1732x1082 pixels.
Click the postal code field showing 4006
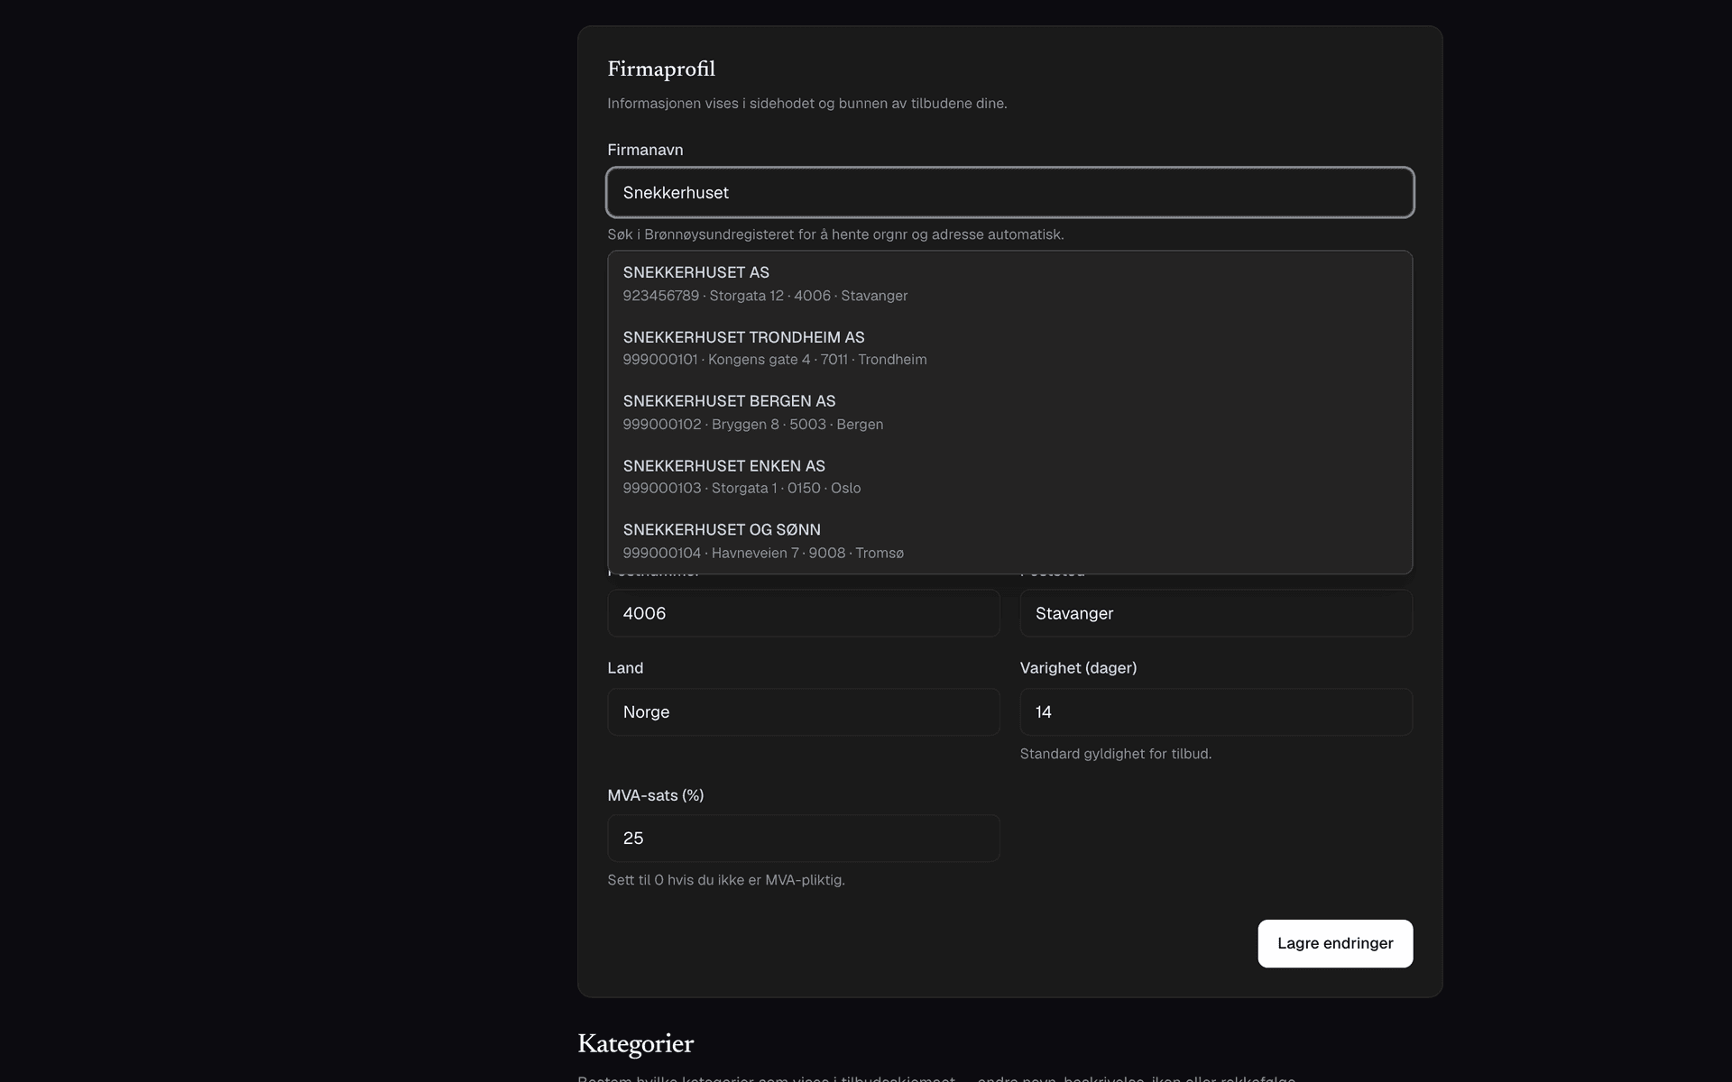pyautogui.click(x=803, y=613)
